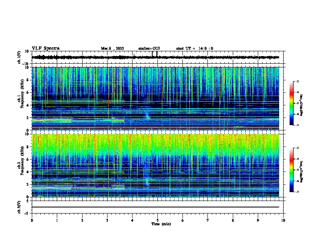Click the "-7" label on lower color bar

pyautogui.click(x=297, y=192)
